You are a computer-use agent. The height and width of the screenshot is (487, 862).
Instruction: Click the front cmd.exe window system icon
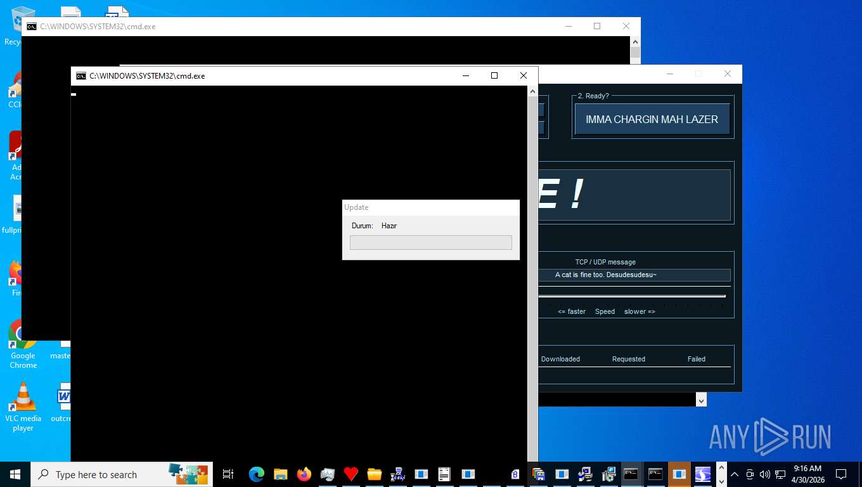[81, 75]
